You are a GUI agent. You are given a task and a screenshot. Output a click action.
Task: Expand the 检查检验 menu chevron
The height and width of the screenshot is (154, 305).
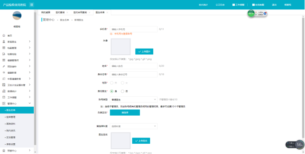tap(30, 54)
